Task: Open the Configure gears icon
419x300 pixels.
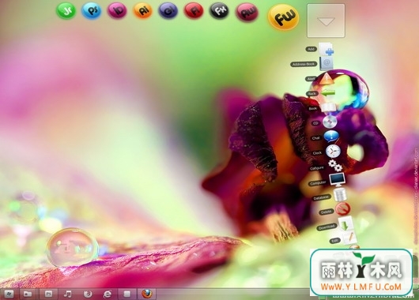Action: coord(335,166)
